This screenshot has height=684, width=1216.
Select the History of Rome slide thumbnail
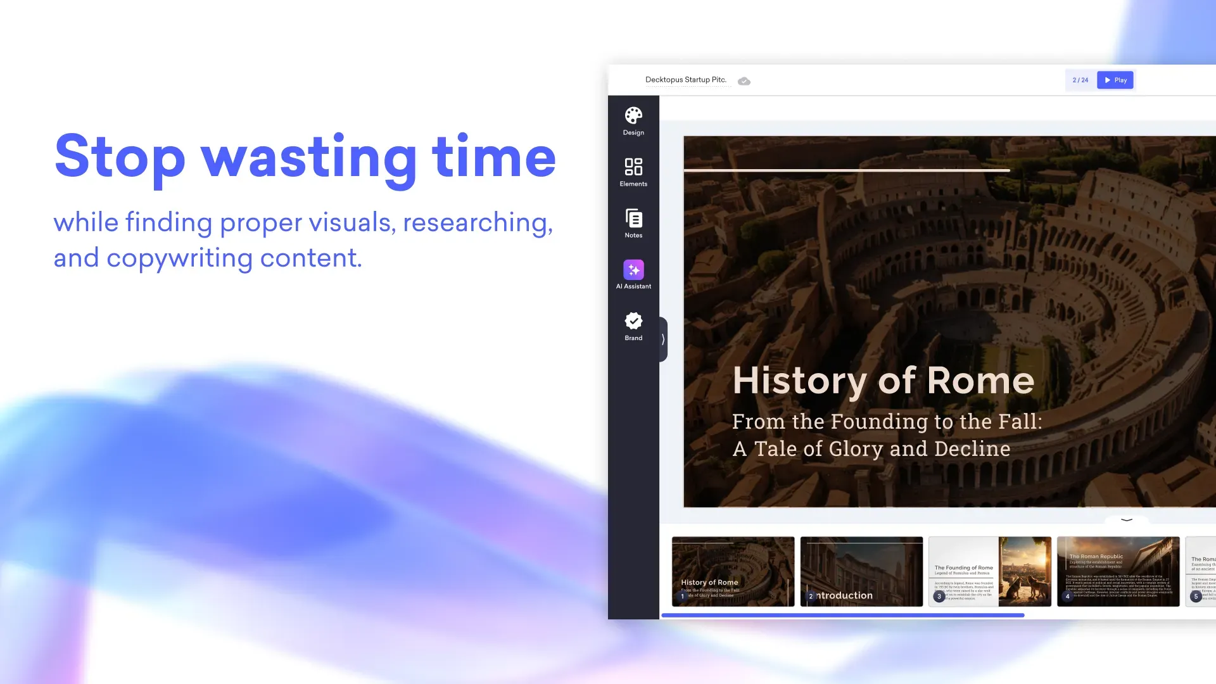click(733, 572)
